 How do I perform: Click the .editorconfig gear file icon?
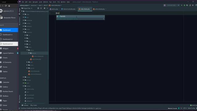pos(25,89)
